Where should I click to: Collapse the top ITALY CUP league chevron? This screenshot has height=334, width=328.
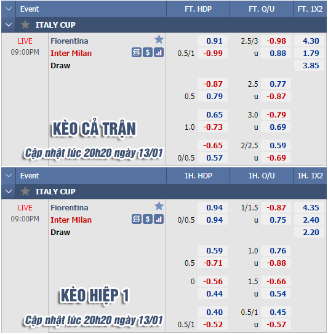[x=9, y=25]
